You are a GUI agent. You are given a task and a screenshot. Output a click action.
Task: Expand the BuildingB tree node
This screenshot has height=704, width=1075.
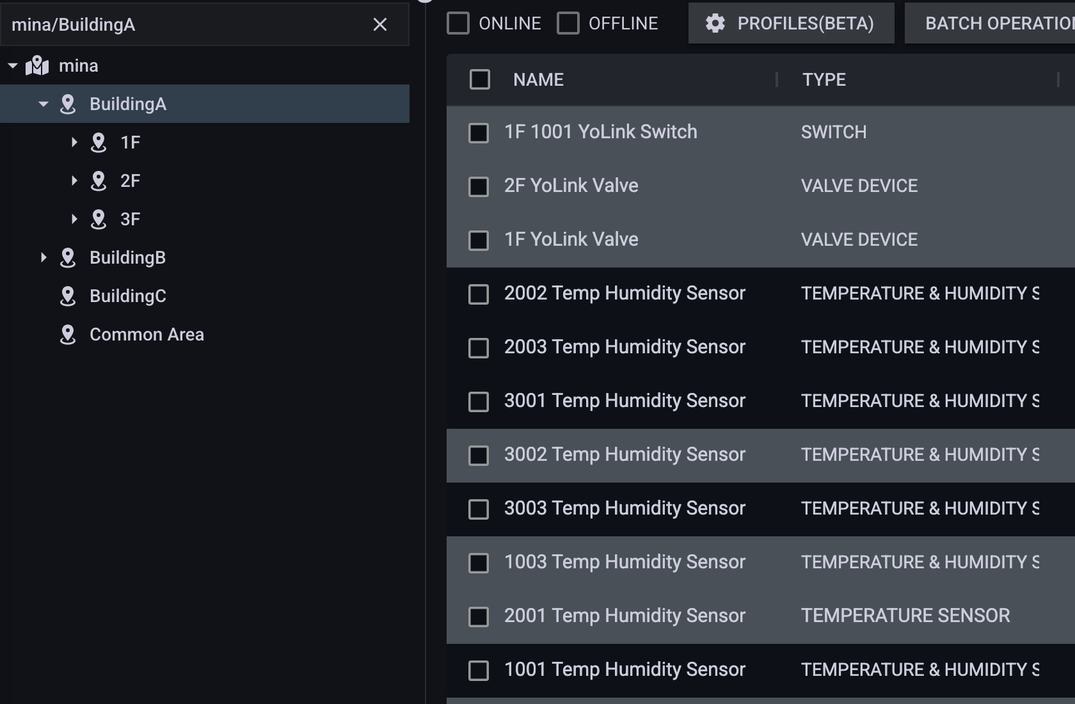tap(44, 257)
